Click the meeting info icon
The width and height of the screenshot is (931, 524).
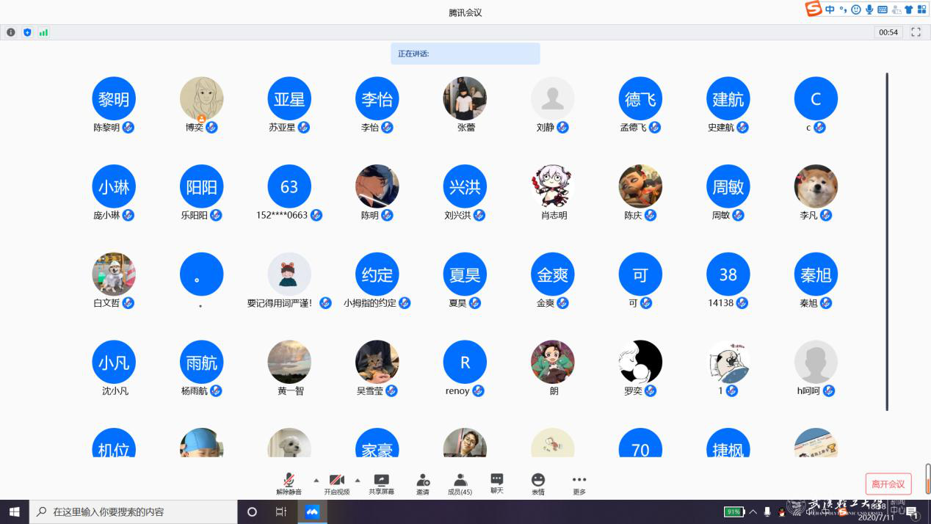click(x=11, y=32)
